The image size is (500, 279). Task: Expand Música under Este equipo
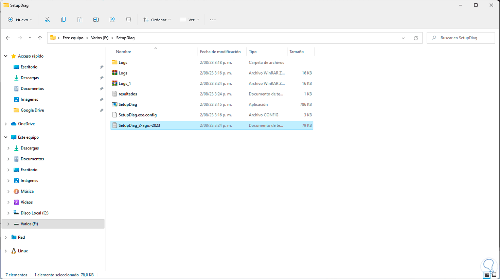[x=8, y=192]
